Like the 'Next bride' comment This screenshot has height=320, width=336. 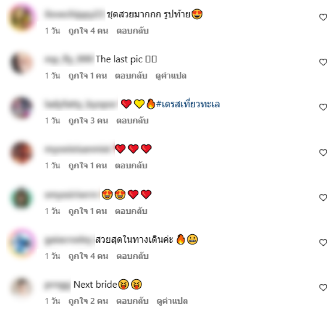(x=323, y=287)
